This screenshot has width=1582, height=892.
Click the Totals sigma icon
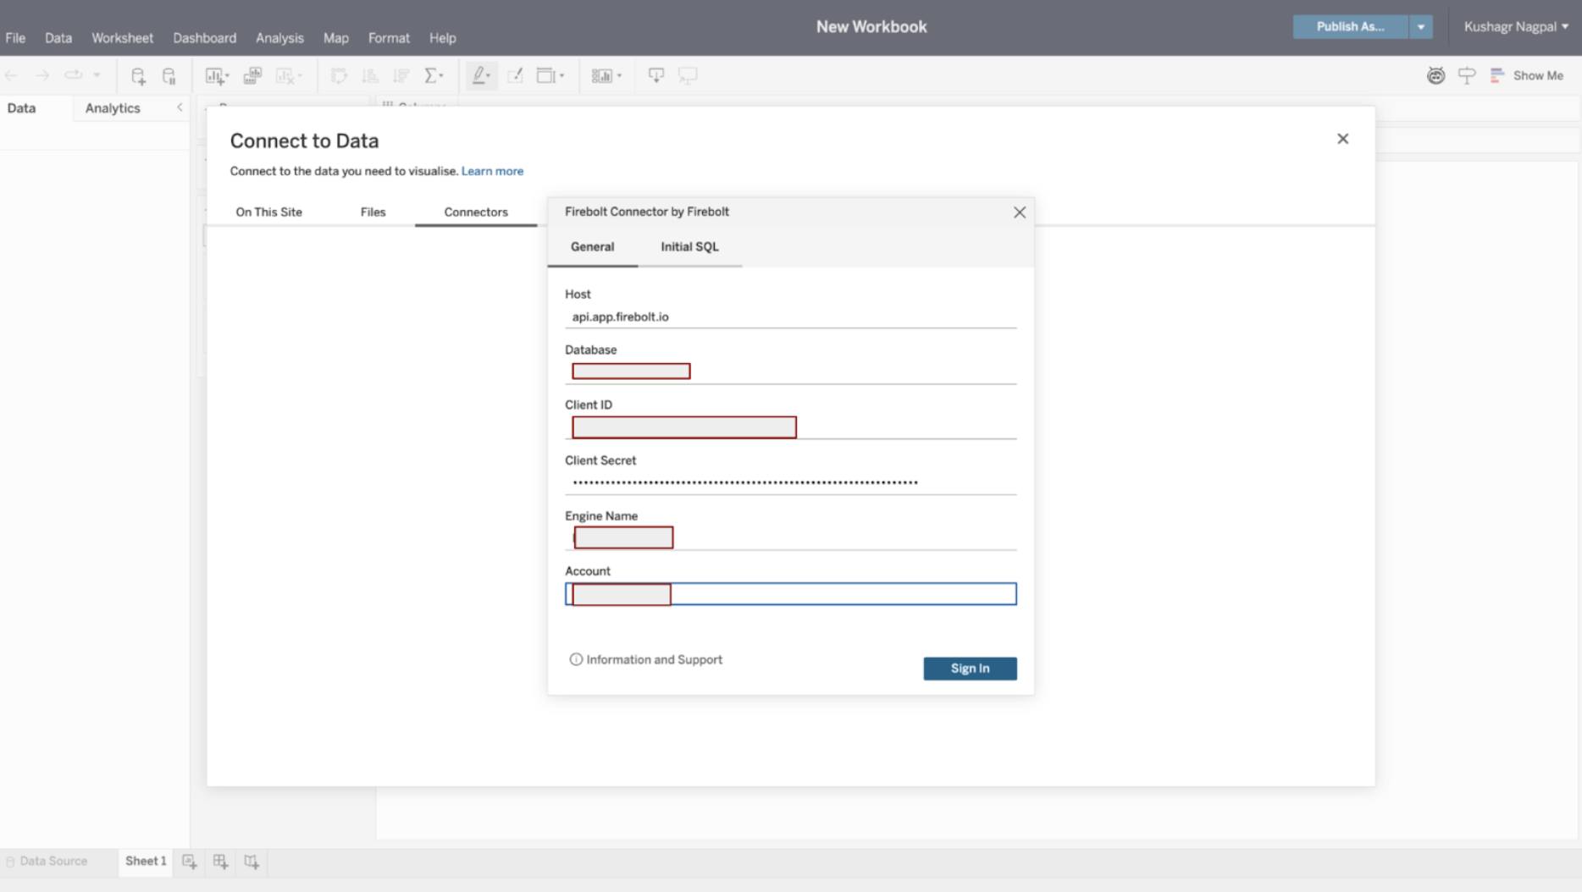(432, 76)
